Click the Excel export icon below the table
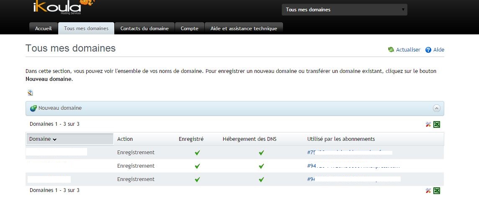This screenshot has width=479, height=210. [x=437, y=191]
